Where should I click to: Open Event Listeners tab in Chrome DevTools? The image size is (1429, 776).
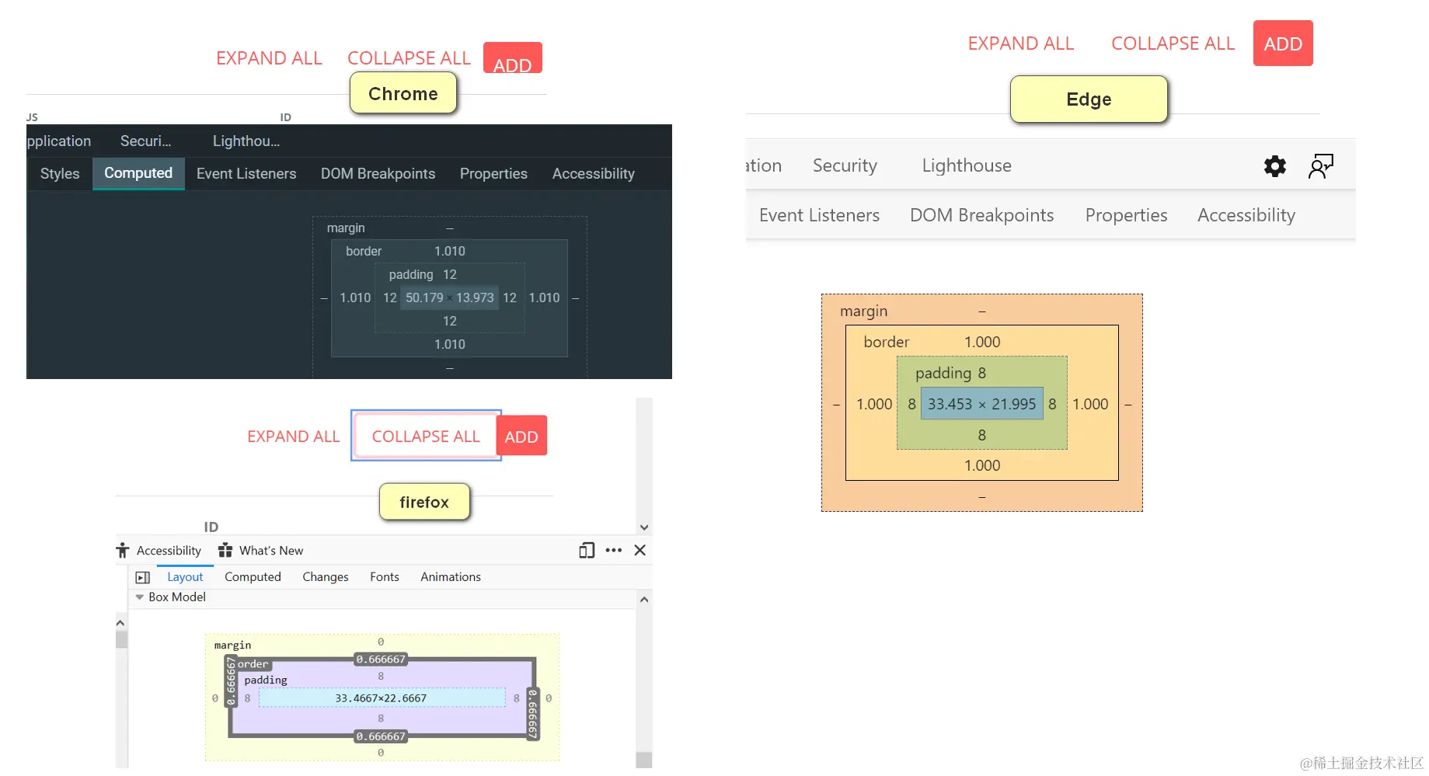246,173
